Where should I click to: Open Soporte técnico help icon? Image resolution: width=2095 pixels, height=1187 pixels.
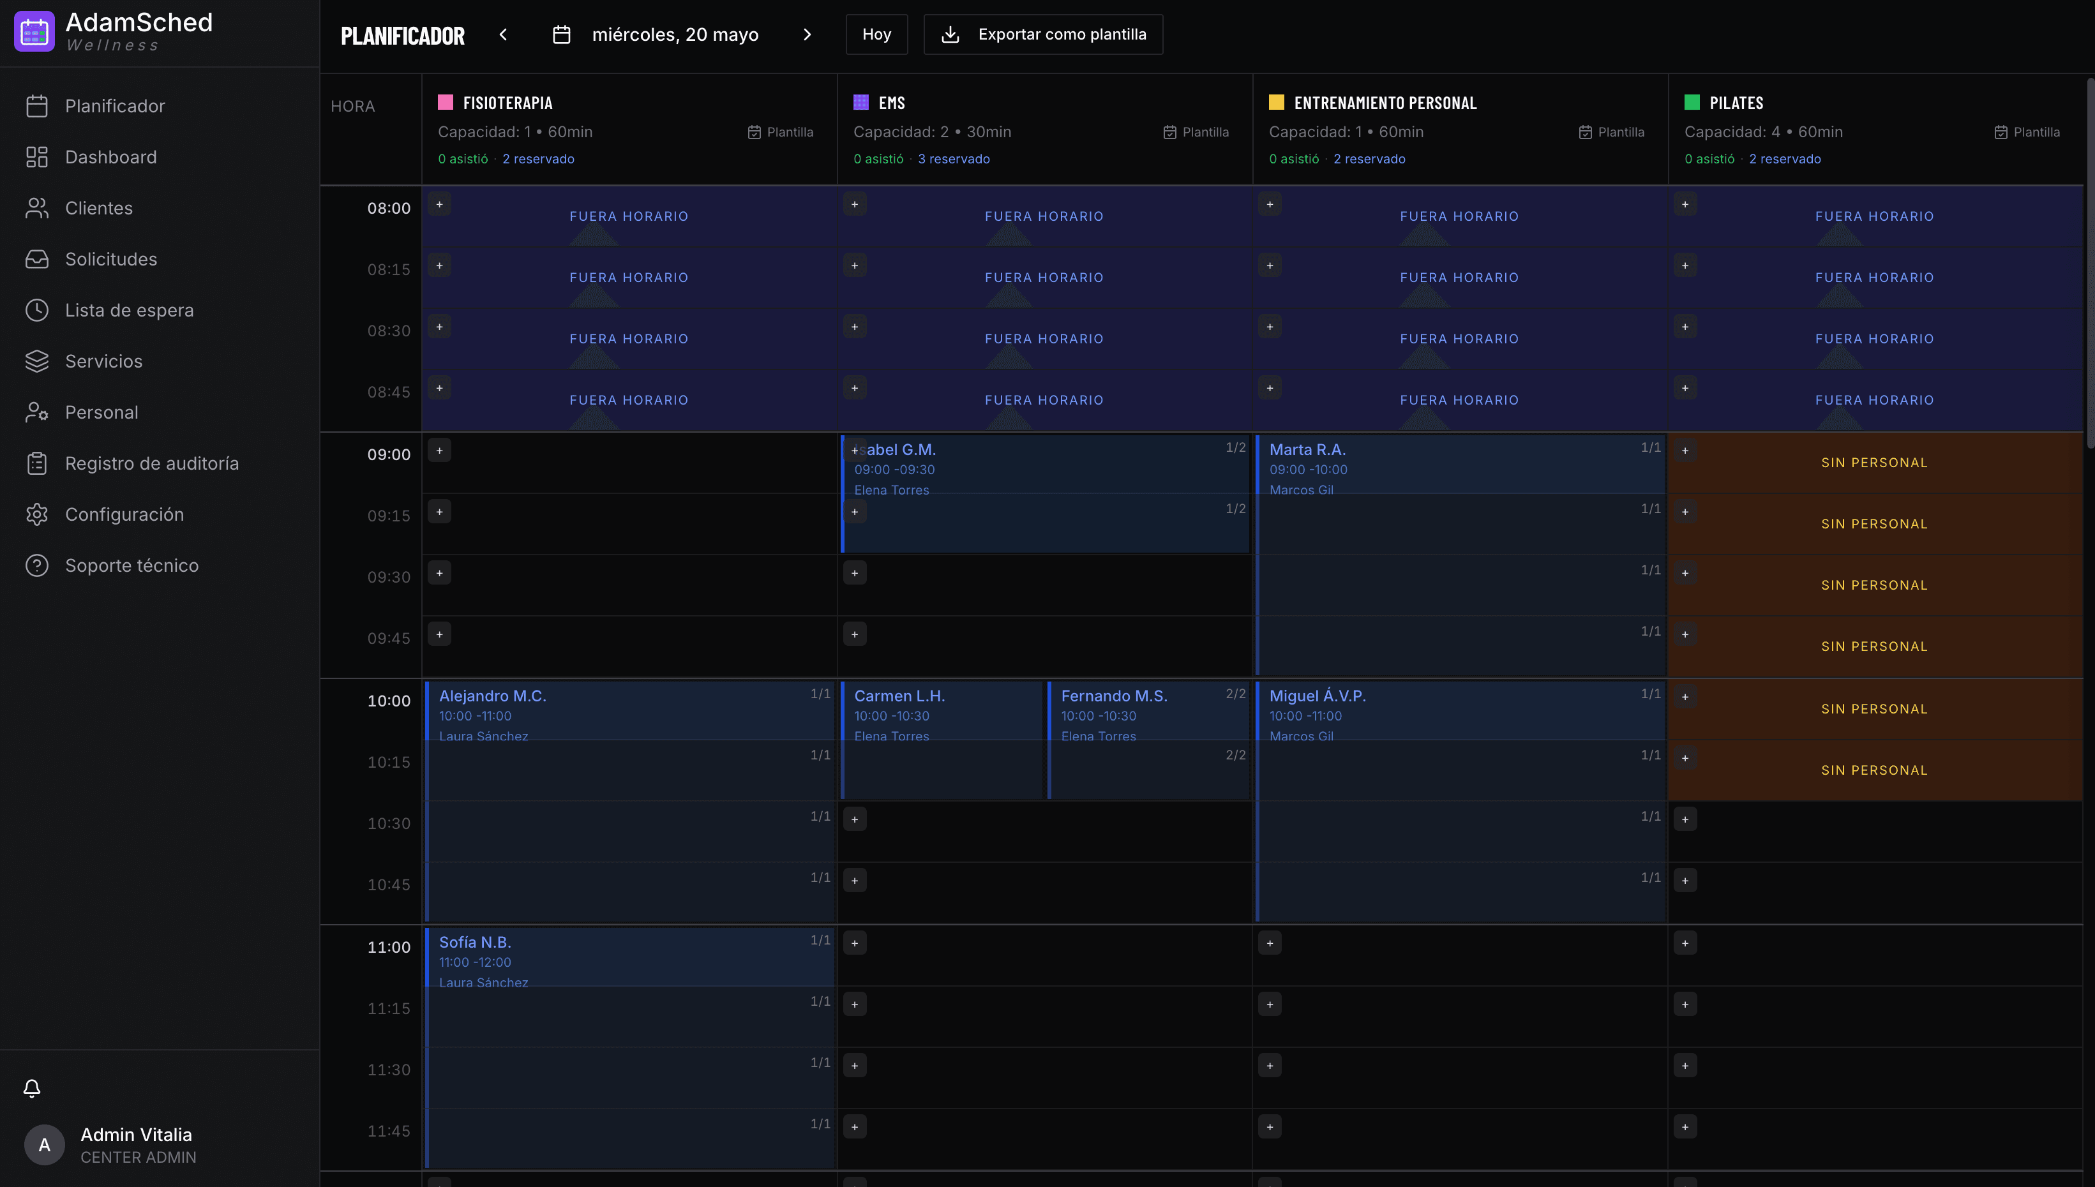coord(36,566)
